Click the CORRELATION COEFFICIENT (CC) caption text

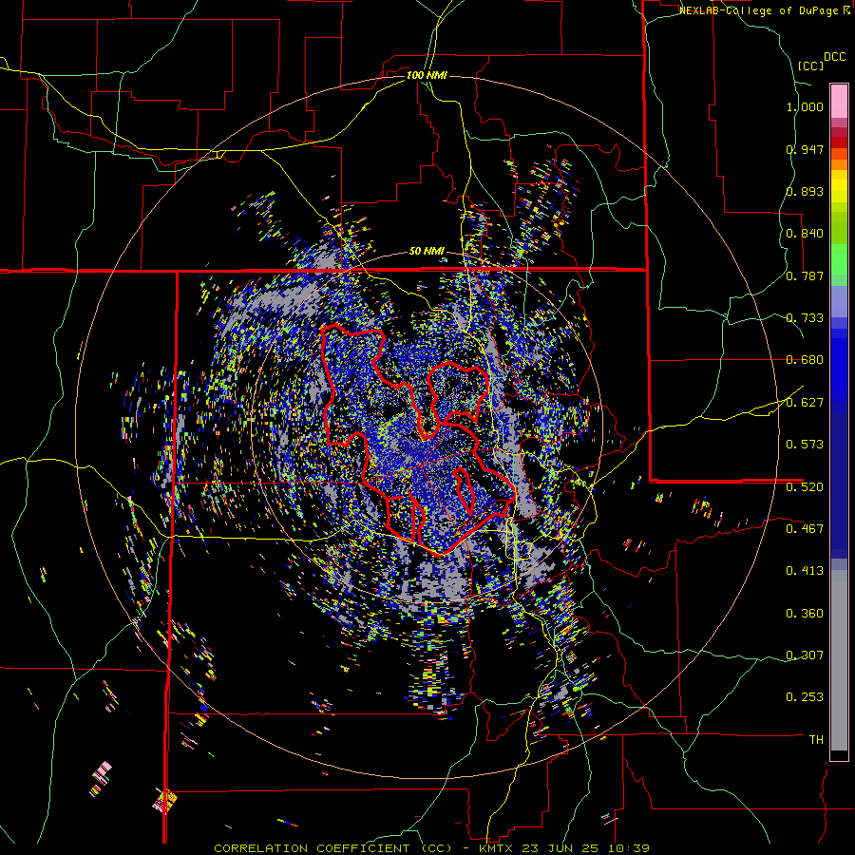pos(332,848)
